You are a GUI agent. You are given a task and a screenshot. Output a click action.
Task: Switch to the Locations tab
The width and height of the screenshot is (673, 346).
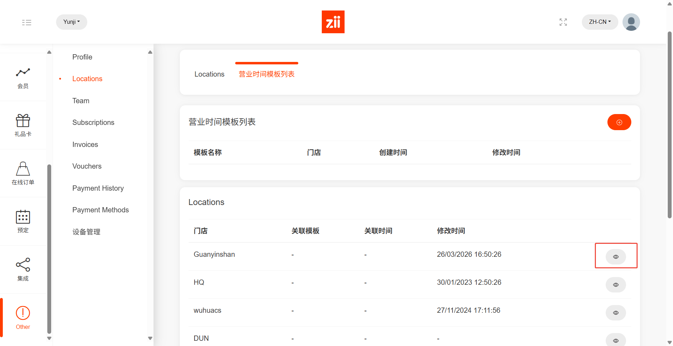coord(209,74)
